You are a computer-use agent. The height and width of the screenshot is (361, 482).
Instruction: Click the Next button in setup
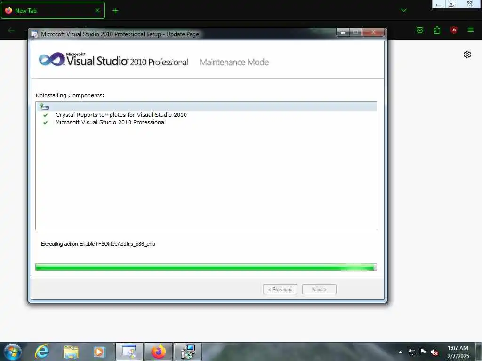[319, 289]
